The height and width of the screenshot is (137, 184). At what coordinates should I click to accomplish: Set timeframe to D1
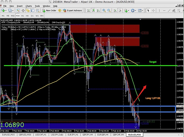pyautogui.click(x=32, y=16)
